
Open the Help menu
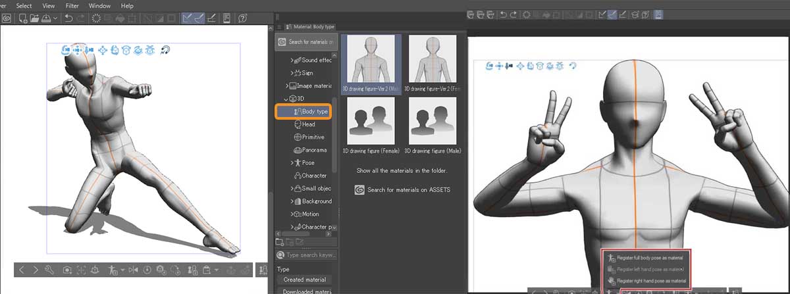click(x=127, y=5)
